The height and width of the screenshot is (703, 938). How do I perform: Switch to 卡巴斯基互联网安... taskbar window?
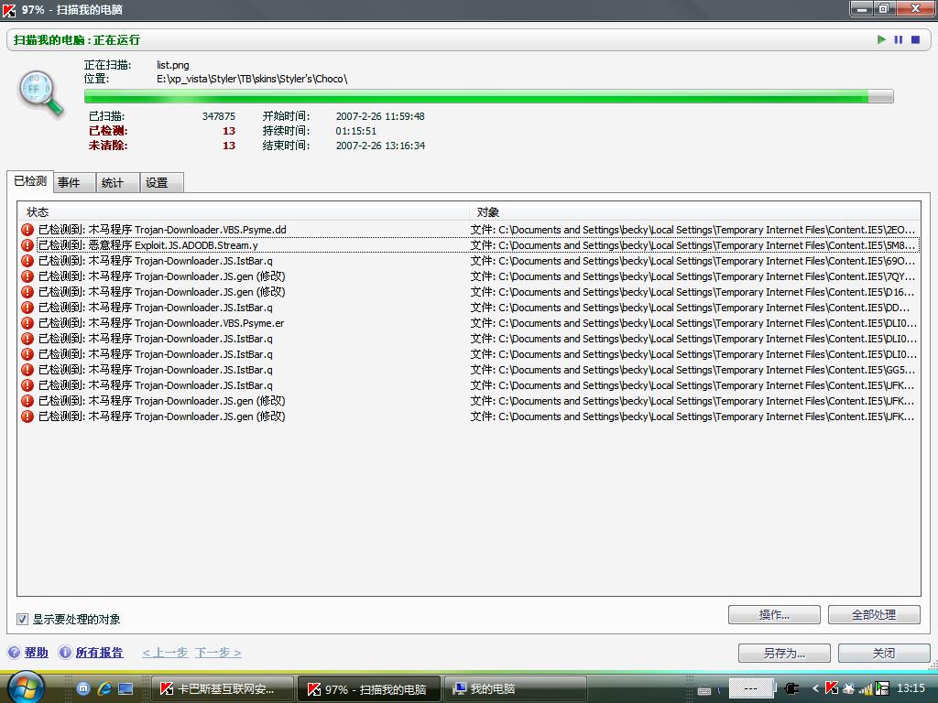(223, 689)
